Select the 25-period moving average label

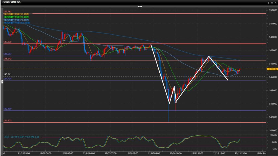[17, 17]
